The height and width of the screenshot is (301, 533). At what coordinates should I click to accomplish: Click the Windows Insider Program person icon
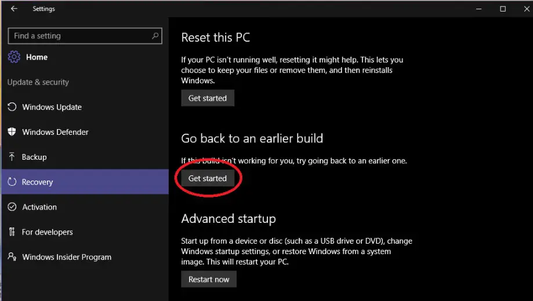(x=12, y=257)
